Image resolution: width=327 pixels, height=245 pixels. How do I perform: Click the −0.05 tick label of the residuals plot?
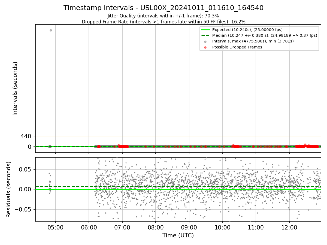coord(23,210)
